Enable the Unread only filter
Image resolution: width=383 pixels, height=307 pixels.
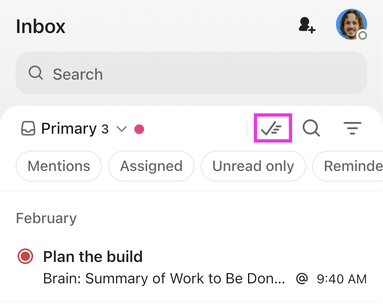point(253,166)
